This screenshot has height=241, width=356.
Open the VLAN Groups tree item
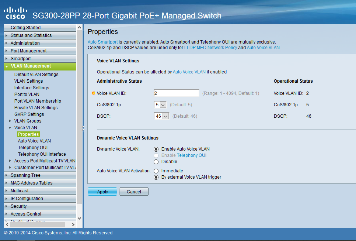click(28, 121)
